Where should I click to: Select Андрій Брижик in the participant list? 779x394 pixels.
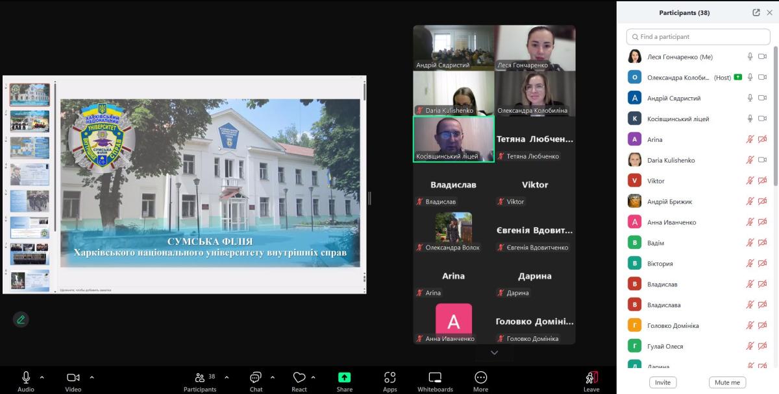pyautogui.click(x=669, y=202)
